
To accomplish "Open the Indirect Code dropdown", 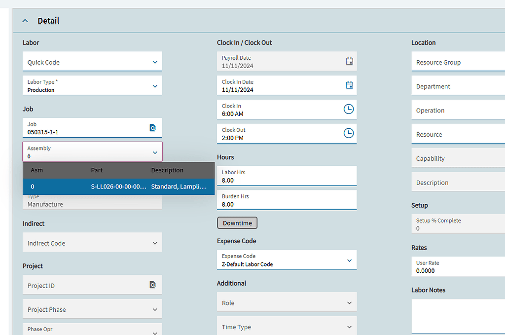I will 154,242.
